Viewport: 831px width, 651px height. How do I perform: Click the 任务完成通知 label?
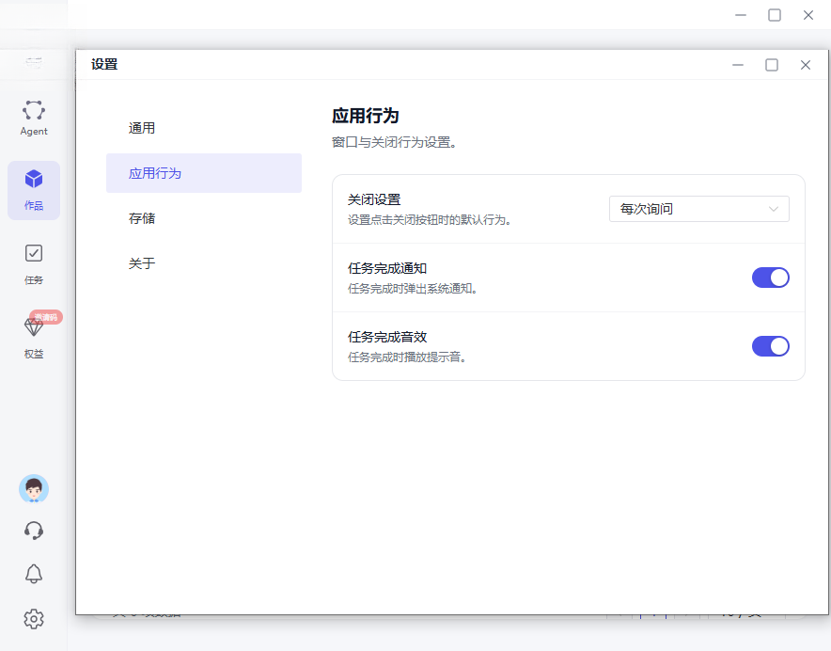pyautogui.click(x=387, y=268)
